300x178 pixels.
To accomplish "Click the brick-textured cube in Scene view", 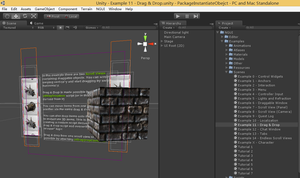I will (x=119, y=114).
